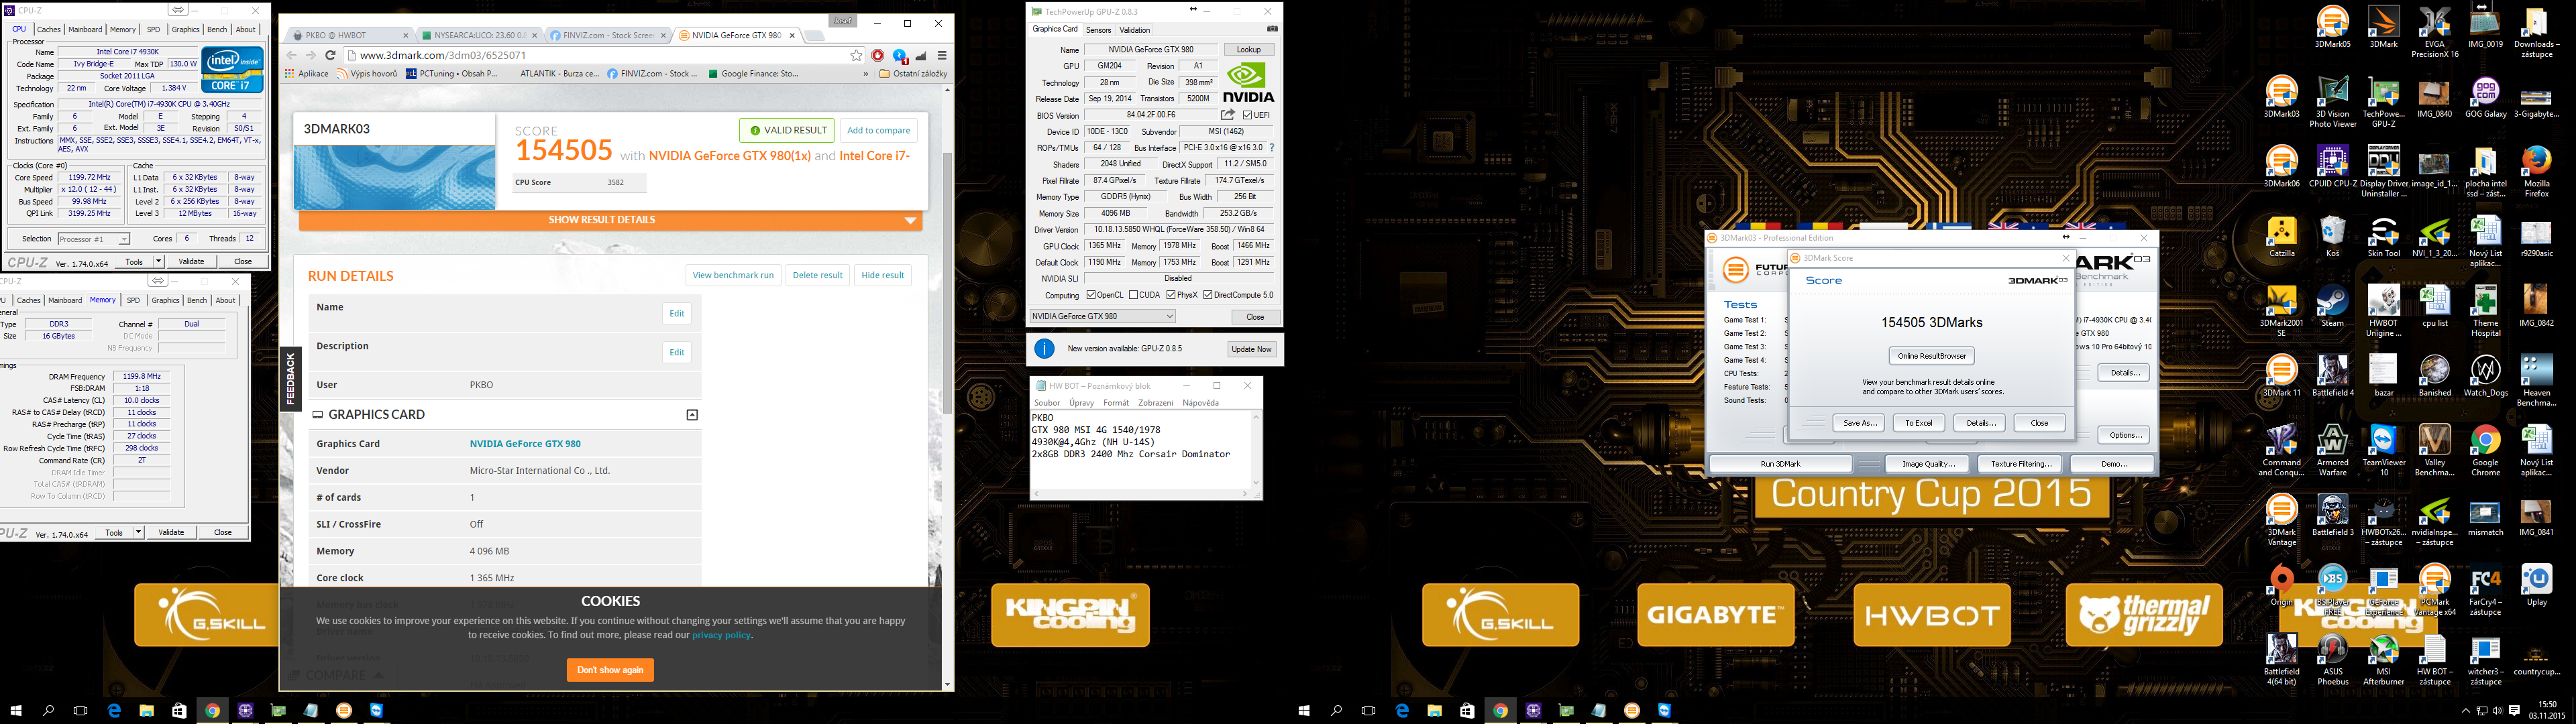Toggle DirectCompute 5.0 checkbox
Image resolution: width=2576 pixels, height=724 pixels.
[1208, 295]
